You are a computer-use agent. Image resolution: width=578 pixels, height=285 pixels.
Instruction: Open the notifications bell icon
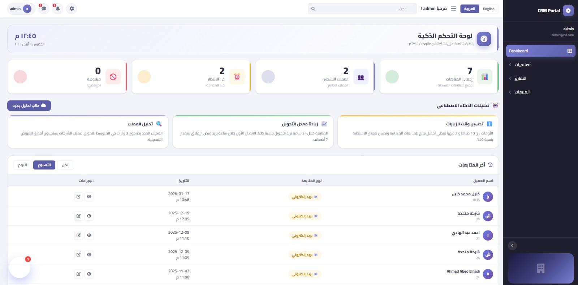(58, 9)
